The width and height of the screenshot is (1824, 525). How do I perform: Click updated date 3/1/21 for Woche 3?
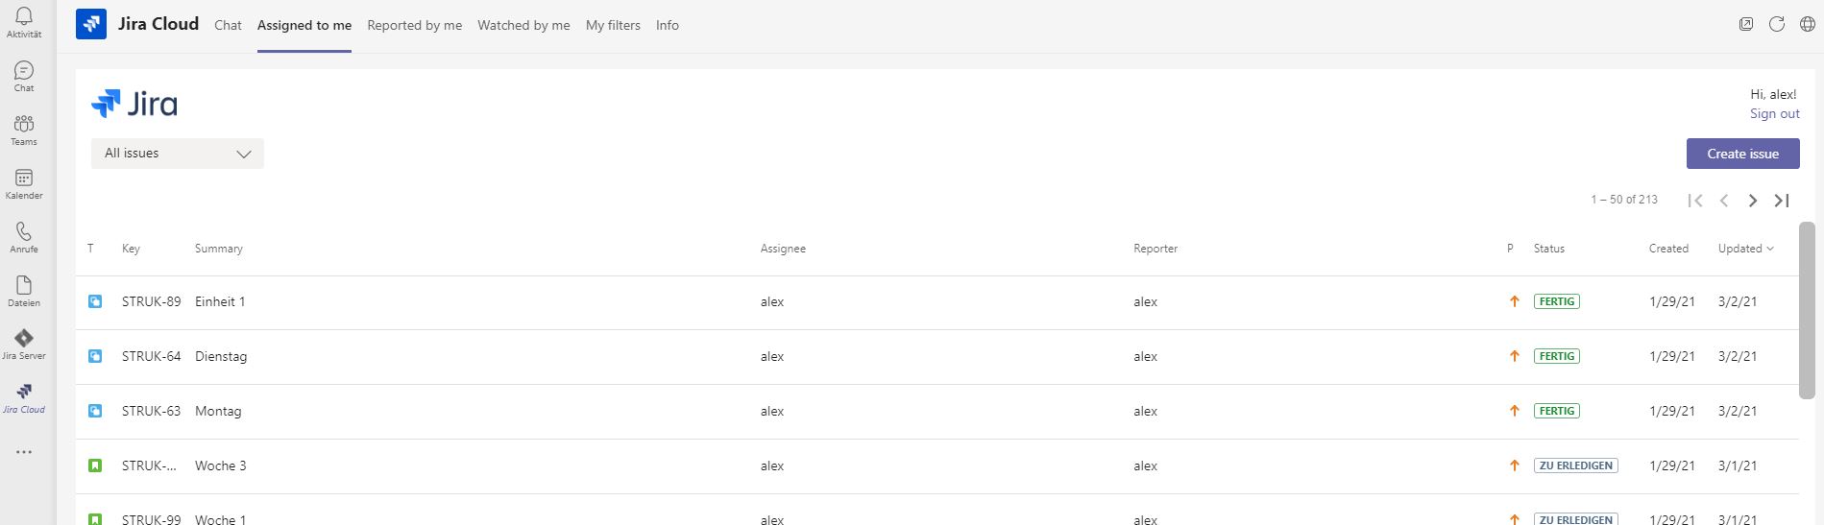(1738, 465)
